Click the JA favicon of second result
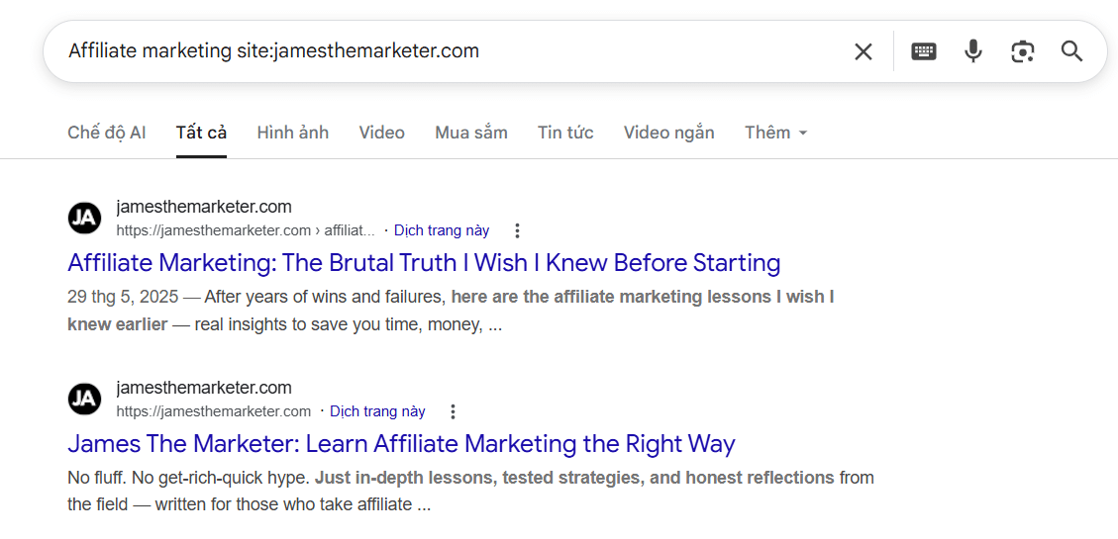This screenshot has width=1118, height=539. (x=85, y=399)
